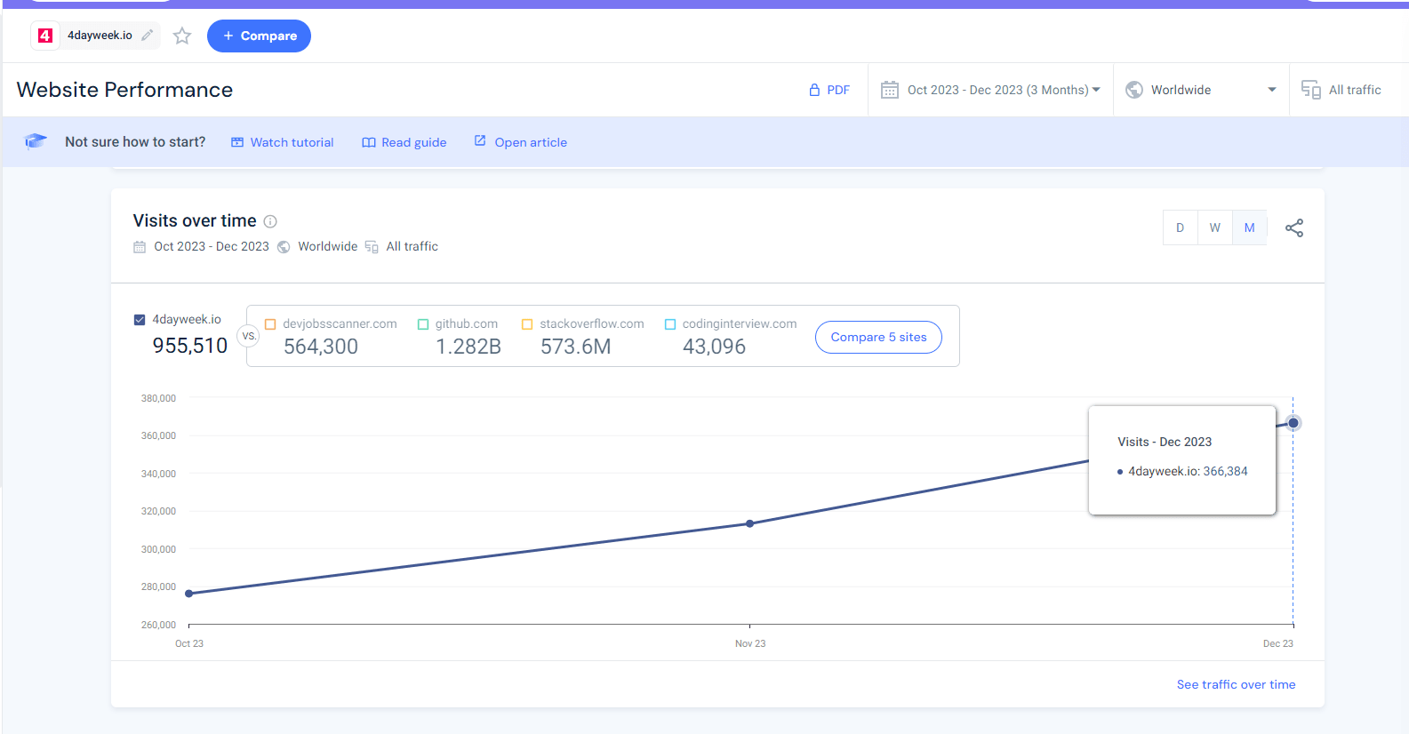The image size is (1409, 734).
Task: Open the Watch tutorial link
Action: [282, 142]
